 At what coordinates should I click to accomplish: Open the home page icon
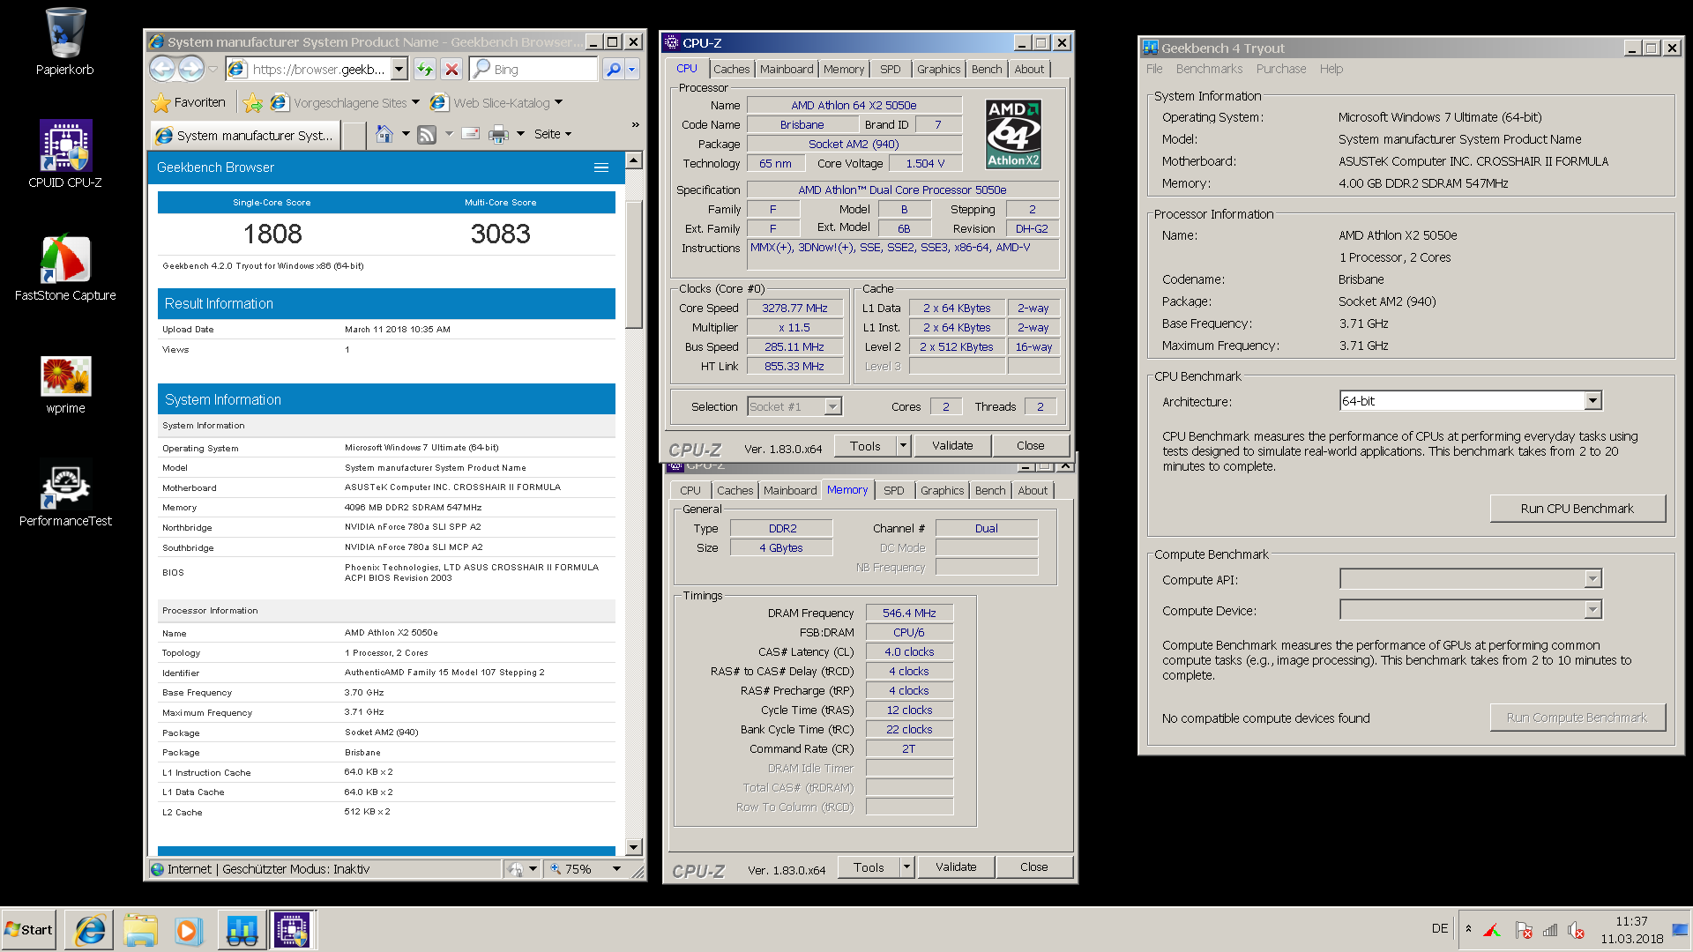coord(384,134)
